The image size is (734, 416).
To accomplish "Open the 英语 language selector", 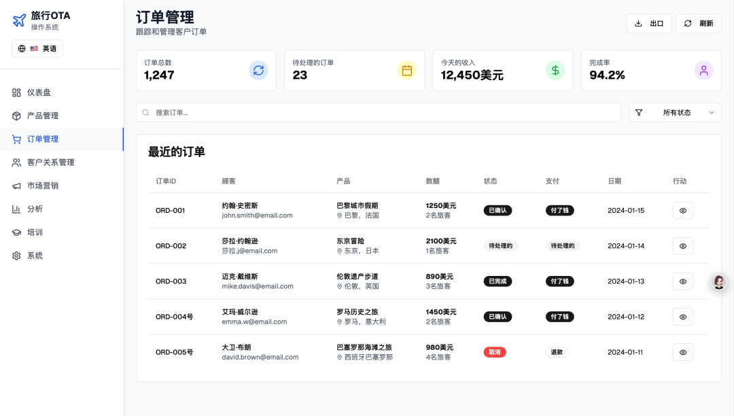I will pyautogui.click(x=37, y=48).
